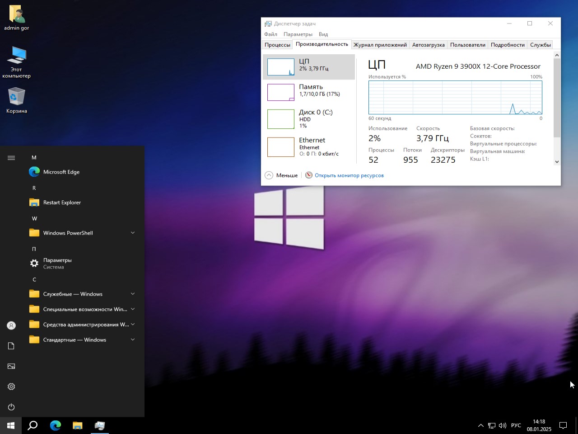Open power options in the Start menu
Screen dimensions: 578x434
coord(11,407)
